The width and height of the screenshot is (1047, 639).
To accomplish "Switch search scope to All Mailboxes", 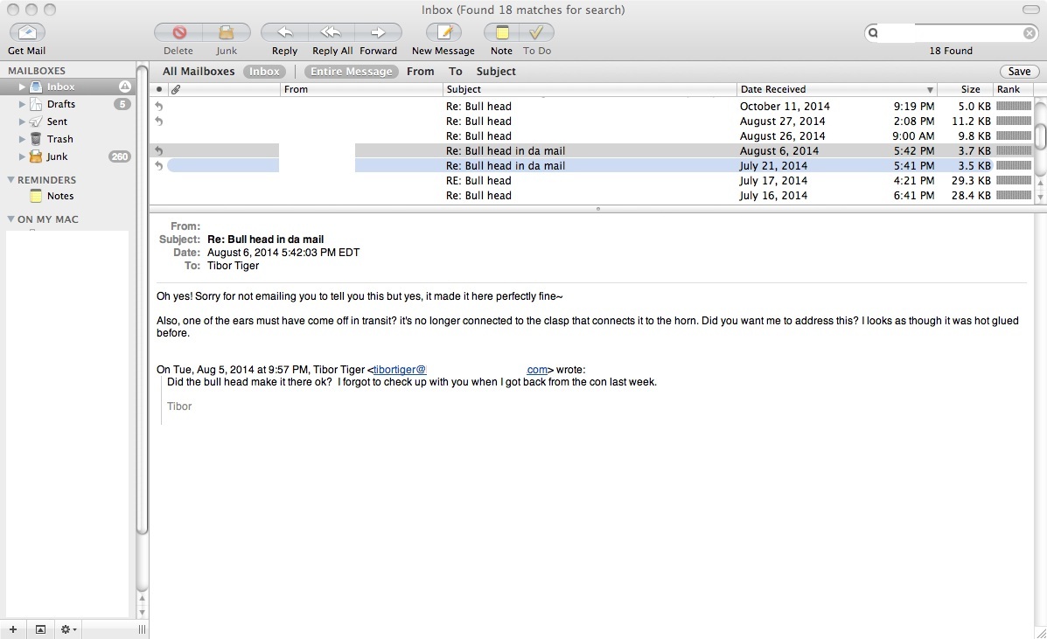I will coord(199,72).
